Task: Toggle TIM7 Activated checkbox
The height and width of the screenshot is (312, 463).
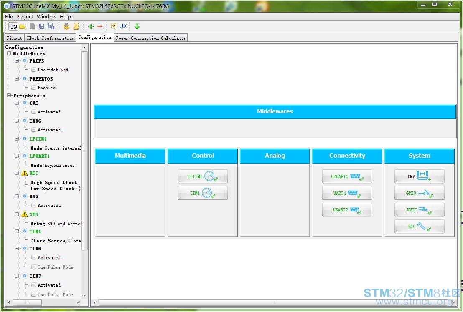Action: tap(34, 285)
